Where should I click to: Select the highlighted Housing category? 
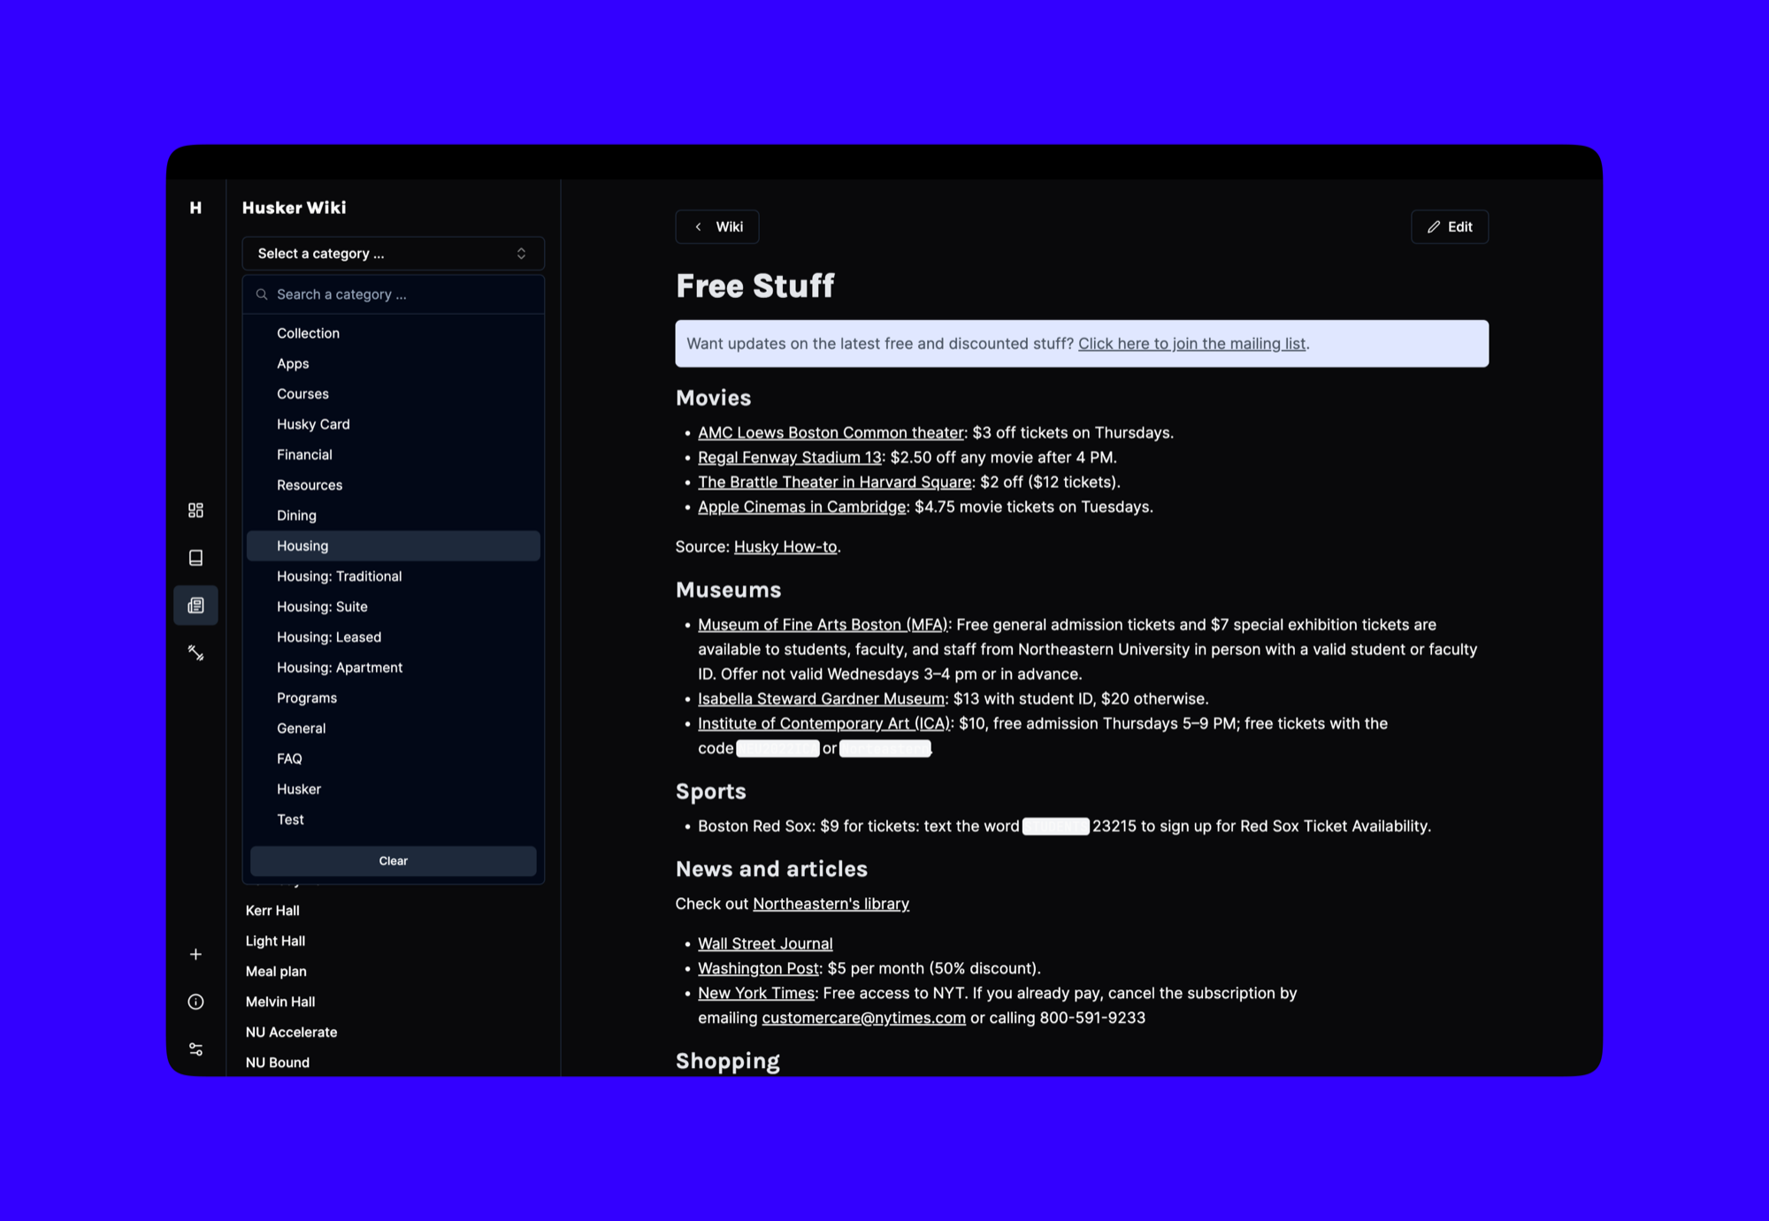(302, 546)
